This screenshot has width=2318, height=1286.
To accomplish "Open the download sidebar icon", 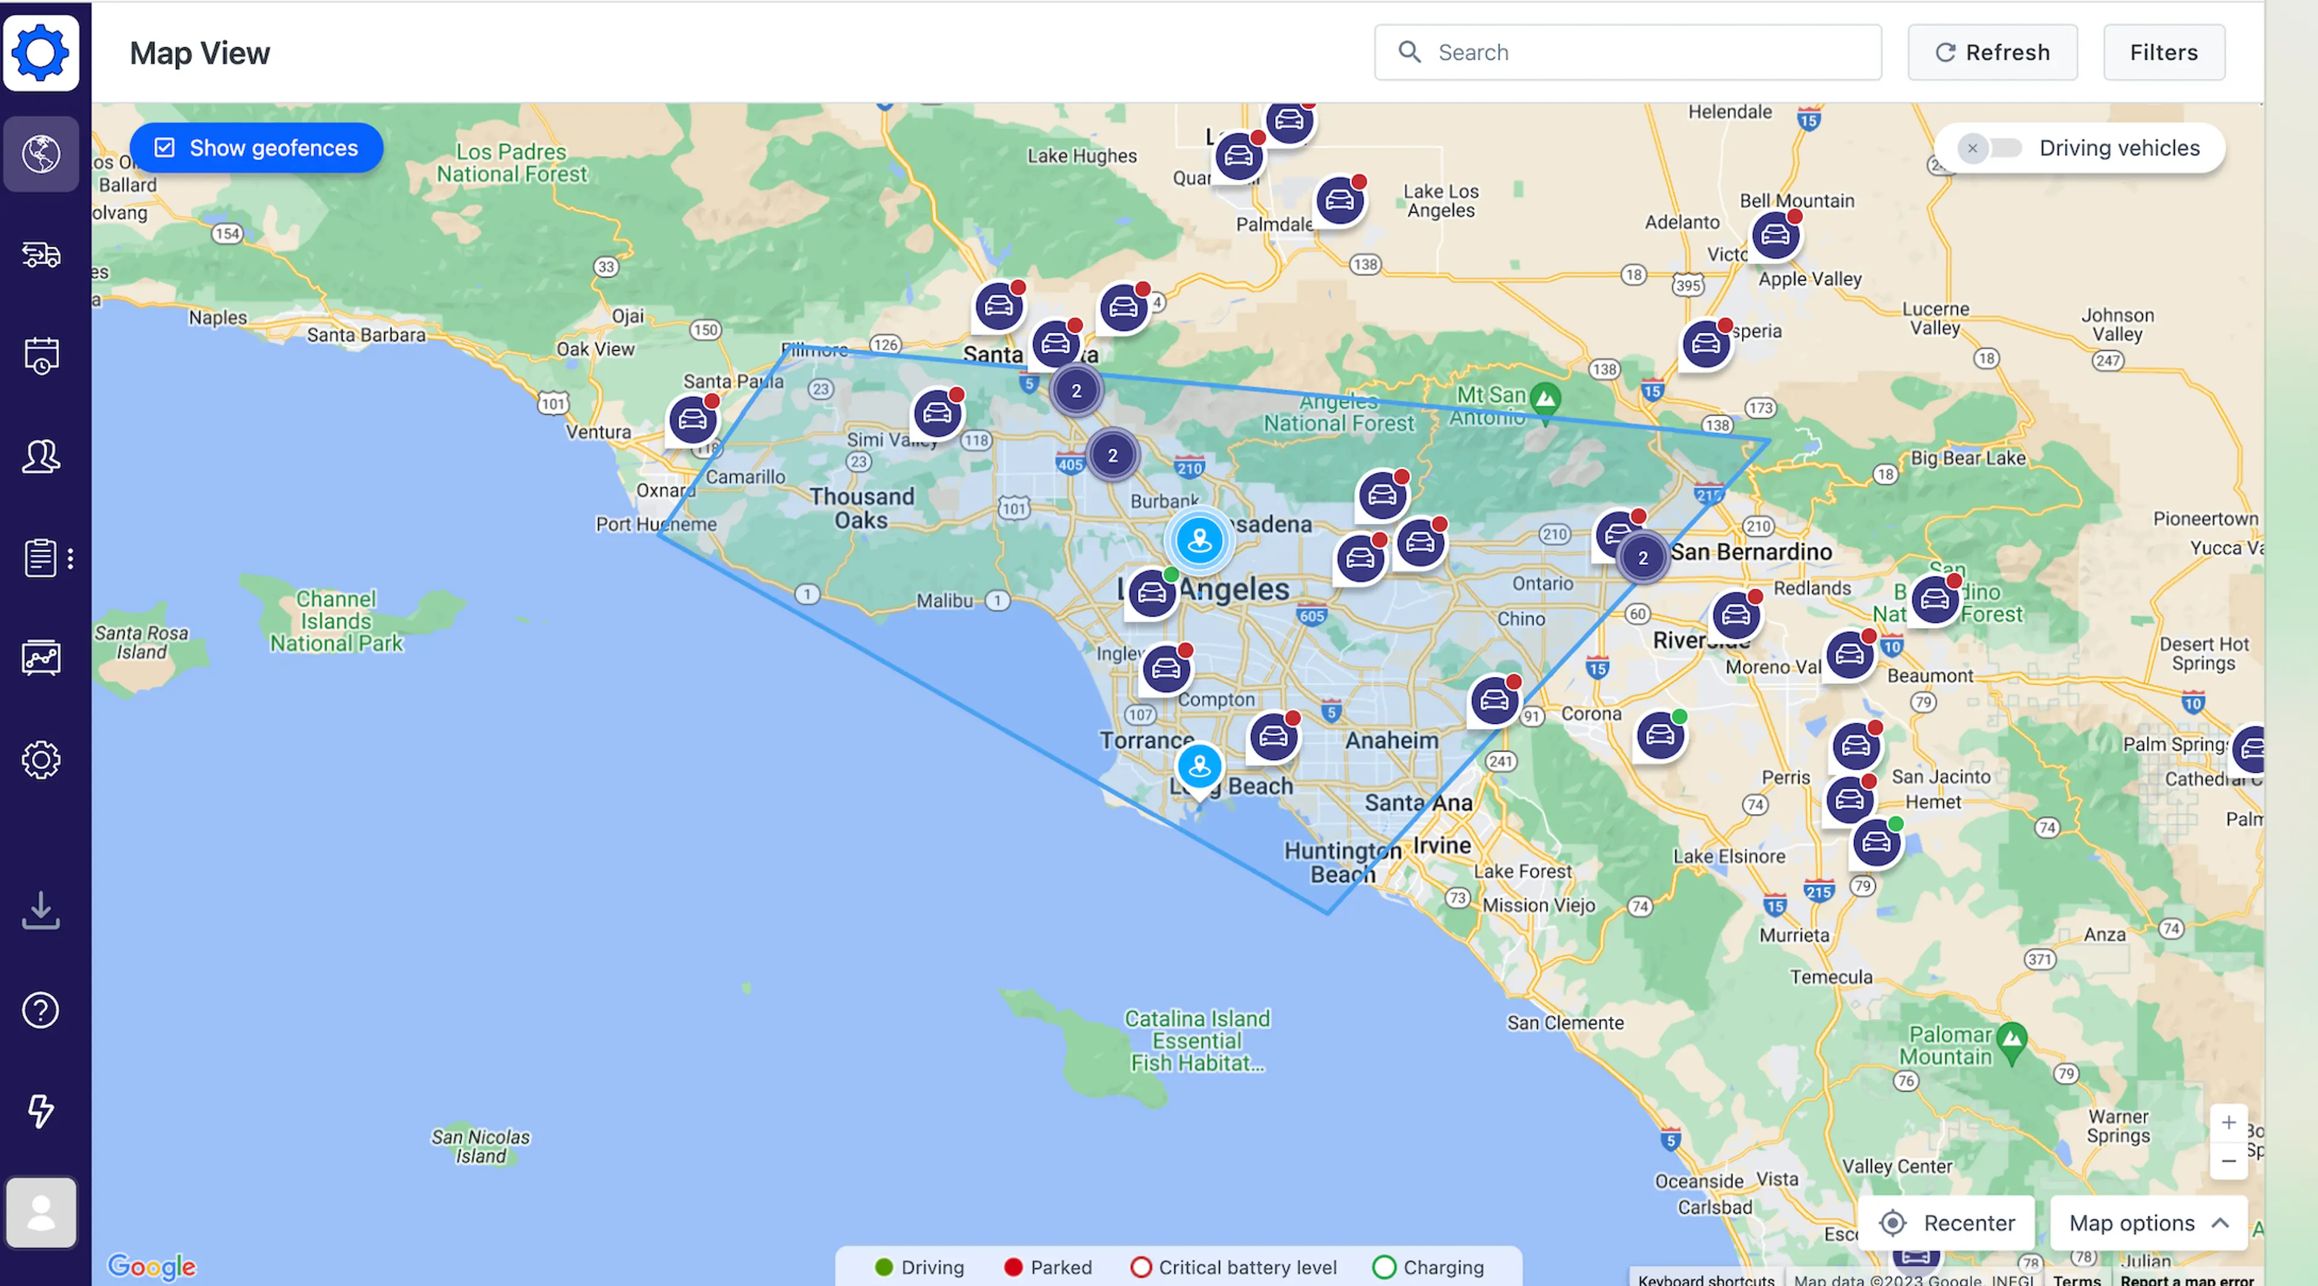I will [x=40, y=910].
